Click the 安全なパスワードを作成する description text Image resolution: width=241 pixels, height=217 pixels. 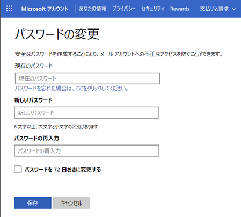tap(119, 54)
